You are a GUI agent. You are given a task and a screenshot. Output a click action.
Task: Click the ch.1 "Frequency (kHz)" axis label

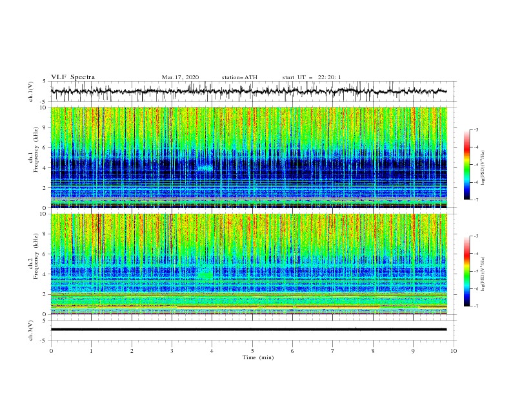point(36,150)
